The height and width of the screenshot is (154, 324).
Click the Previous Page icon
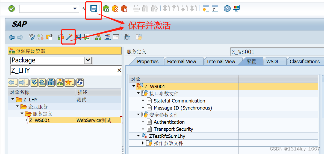[x=175, y=8]
